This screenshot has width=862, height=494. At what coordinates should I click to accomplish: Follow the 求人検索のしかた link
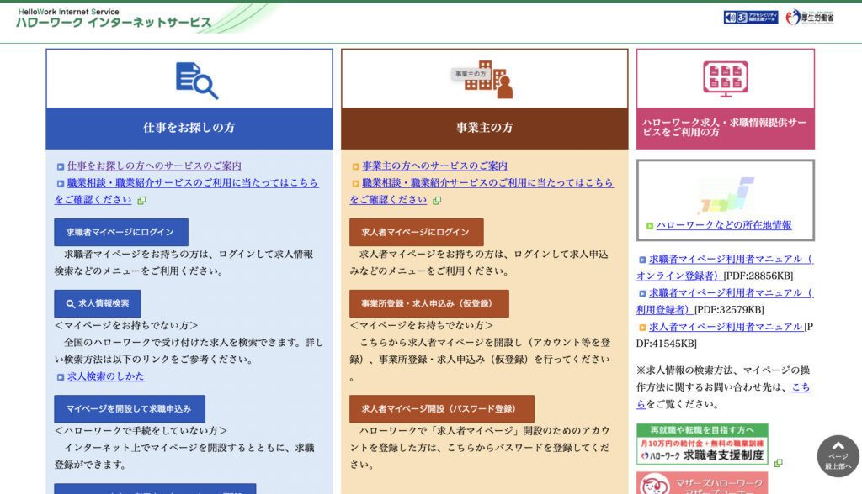[x=105, y=376]
